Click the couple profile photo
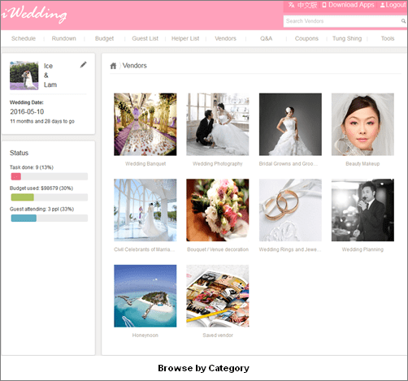This screenshot has height=381, width=408. coord(24,76)
